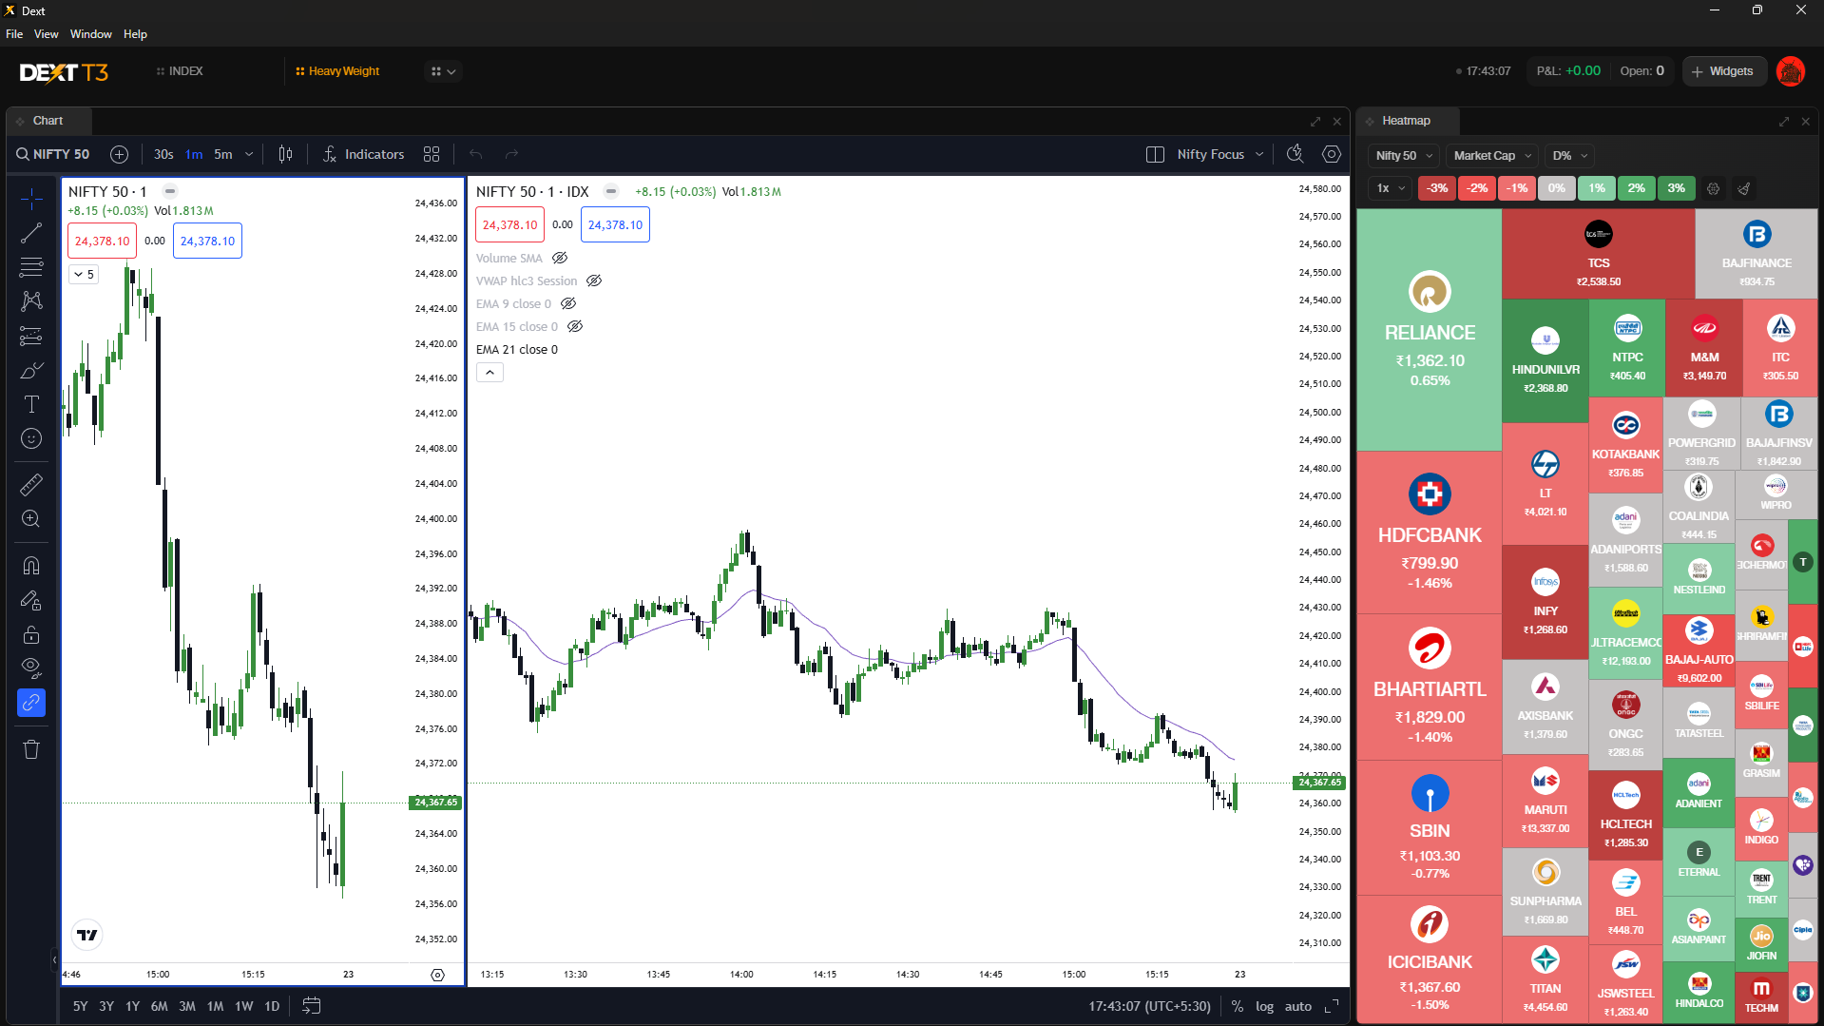The width and height of the screenshot is (1824, 1026).
Task: Select the ruler measure tool
Action: point(31,485)
